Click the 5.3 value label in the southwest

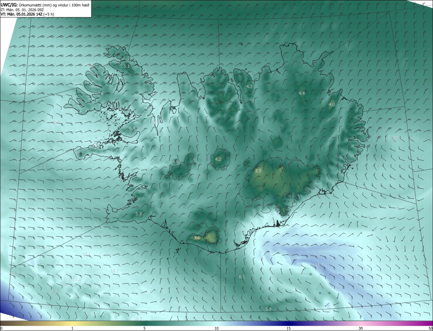138,214
